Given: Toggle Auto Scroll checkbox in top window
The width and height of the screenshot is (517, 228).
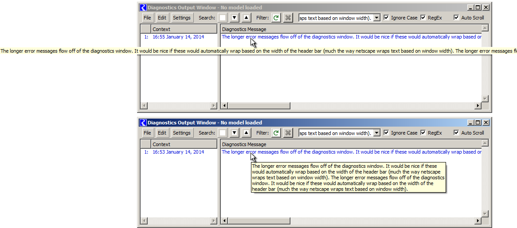Looking at the screenshot, I should [456, 18].
